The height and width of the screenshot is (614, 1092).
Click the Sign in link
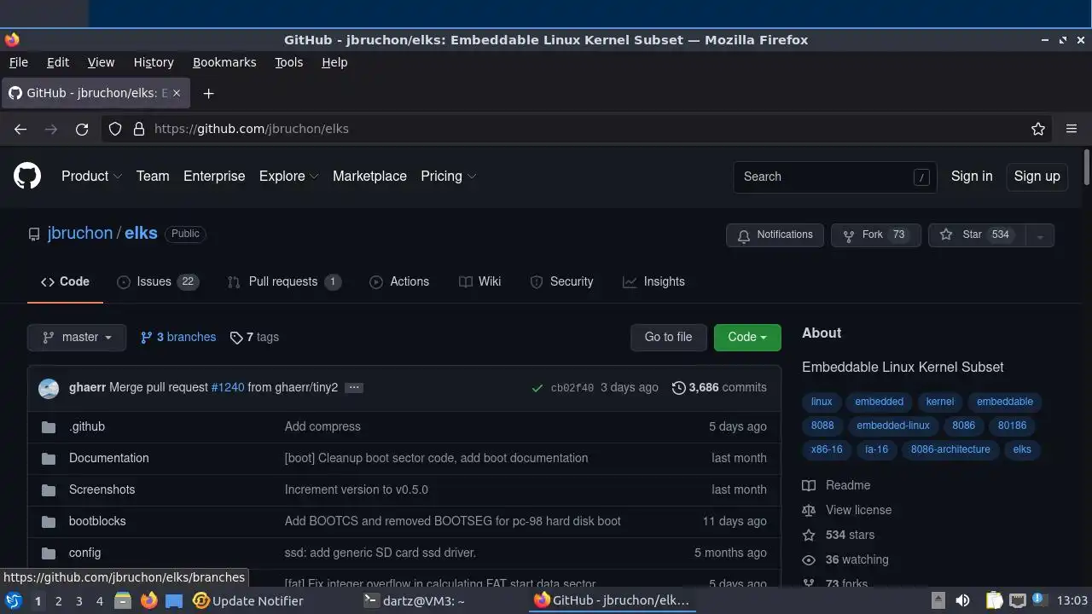(x=972, y=177)
